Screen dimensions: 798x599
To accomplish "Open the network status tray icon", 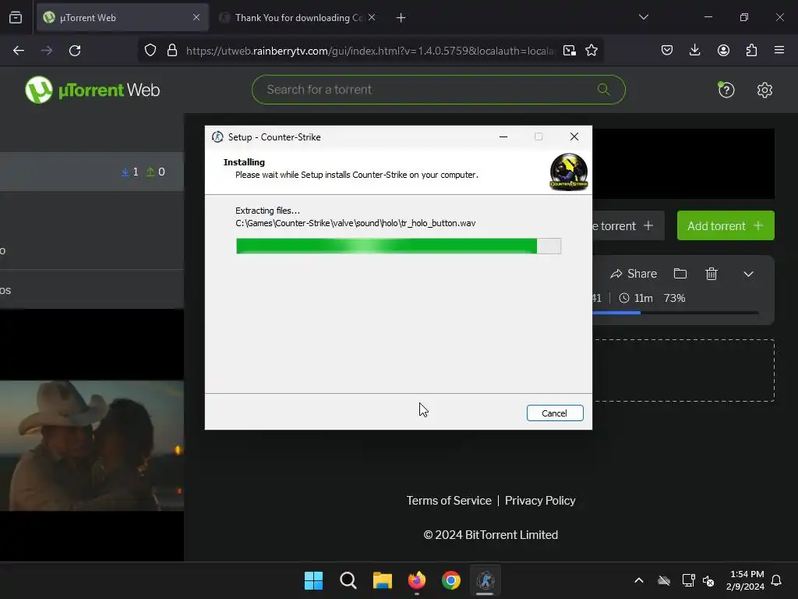I will (688, 580).
